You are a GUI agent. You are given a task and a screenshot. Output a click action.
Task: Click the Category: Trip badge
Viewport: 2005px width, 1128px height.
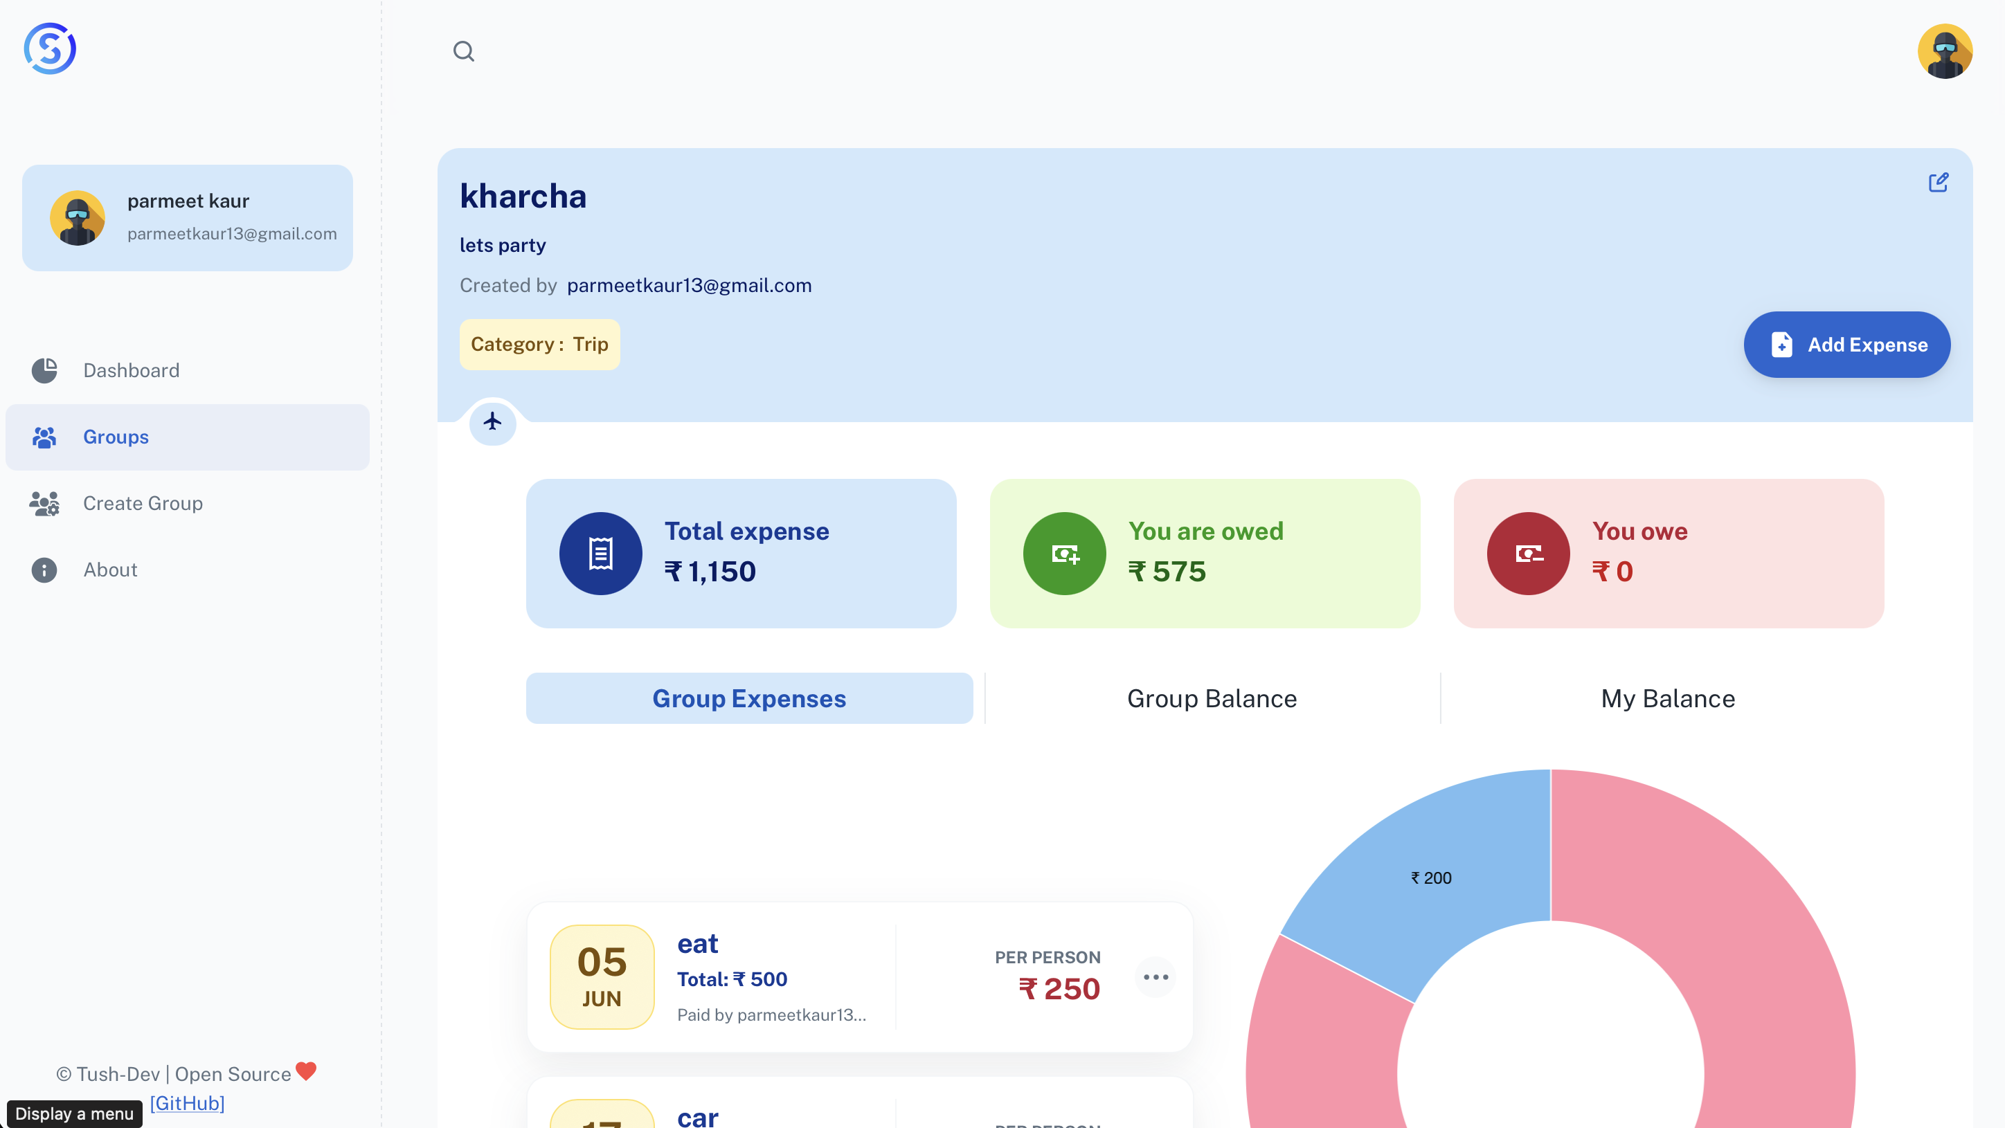tap(539, 345)
